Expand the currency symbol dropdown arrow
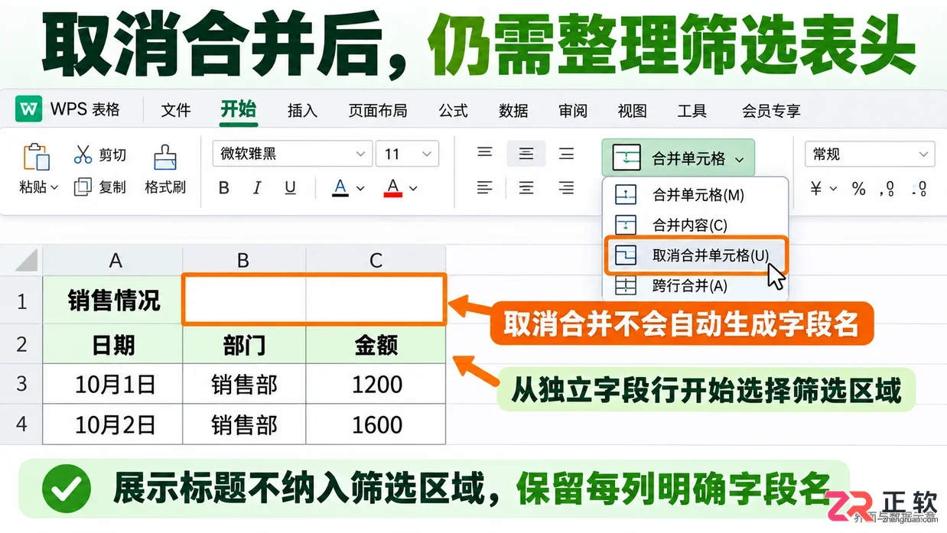Screen dimensions: 947x533 click(x=834, y=188)
